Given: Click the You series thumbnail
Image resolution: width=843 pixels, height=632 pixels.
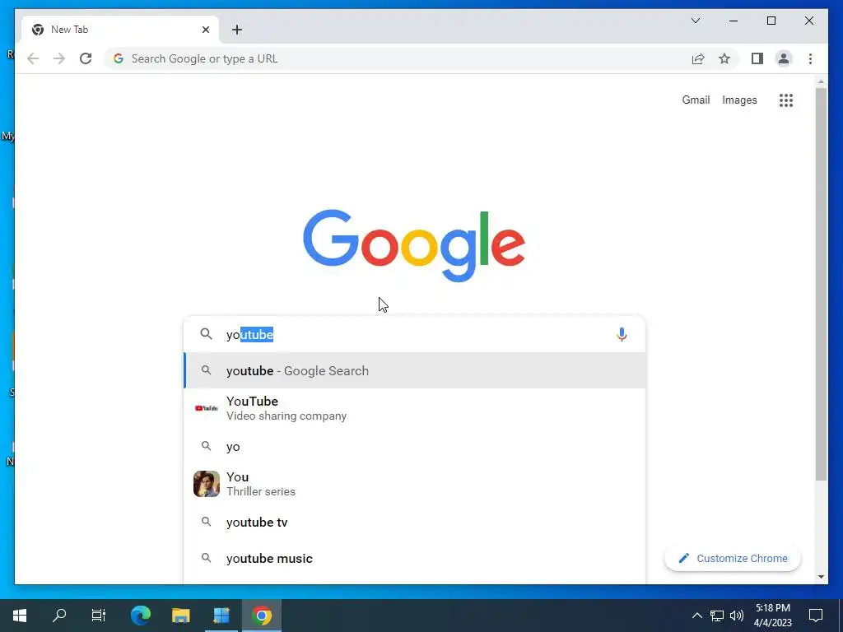Looking at the screenshot, I should pos(207,484).
